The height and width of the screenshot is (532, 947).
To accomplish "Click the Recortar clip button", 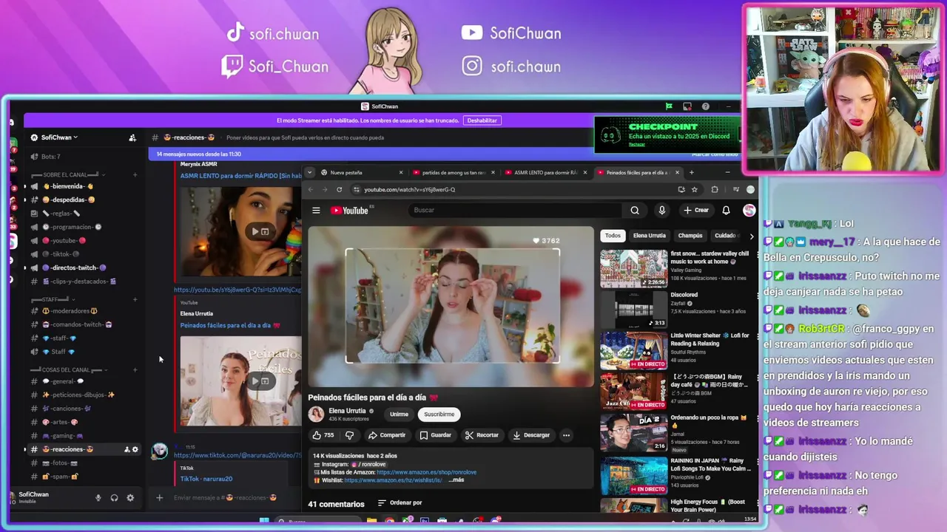I will pos(481,435).
